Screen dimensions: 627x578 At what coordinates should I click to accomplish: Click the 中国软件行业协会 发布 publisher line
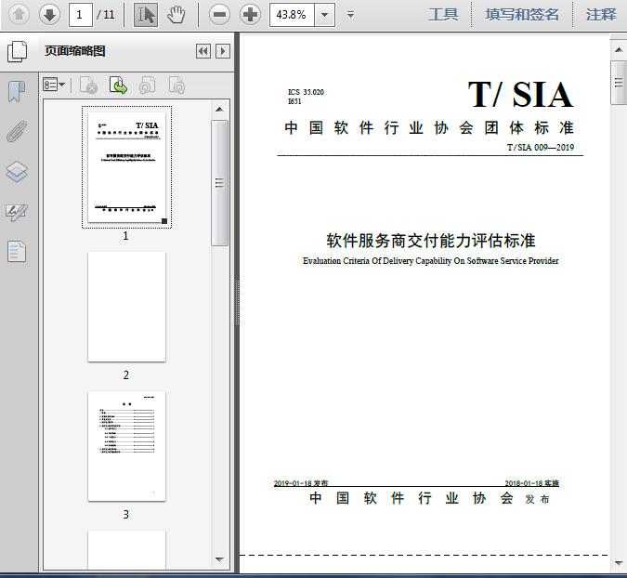[x=430, y=498]
